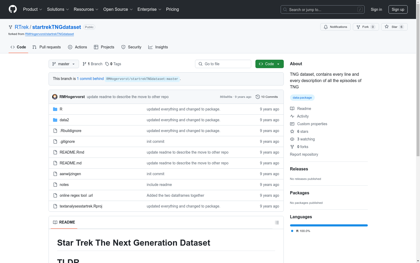Image resolution: width=420 pixels, height=263 pixels.
Task: Click the Report repository link
Action: (x=304, y=154)
